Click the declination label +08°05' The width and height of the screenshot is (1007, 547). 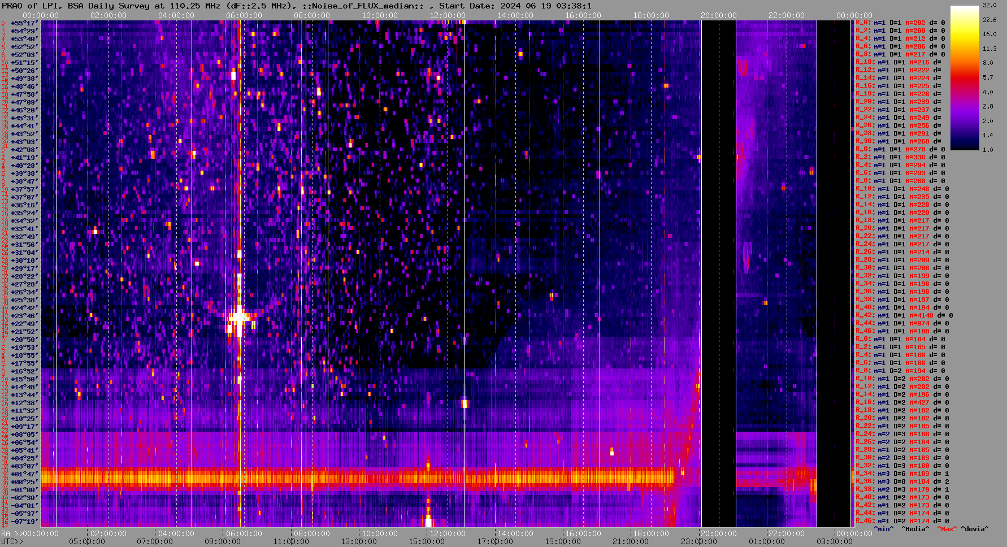pyautogui.click(x=24, y=435)
